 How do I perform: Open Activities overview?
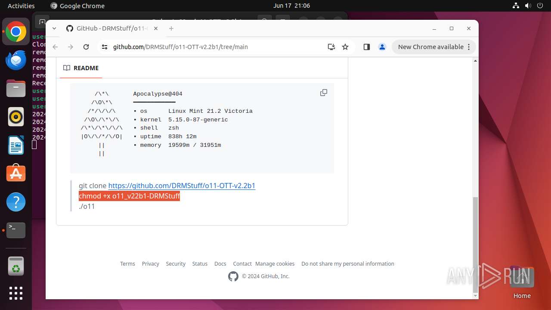(21, 6)
